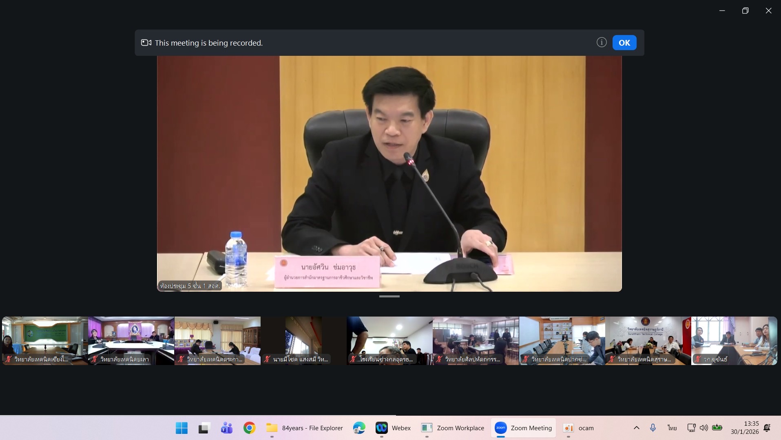Image resolution: width=781 pixels, height=440 pixels.
Task: Open the recording info icon
Action: pyautogui.click(x=601, y=42)
